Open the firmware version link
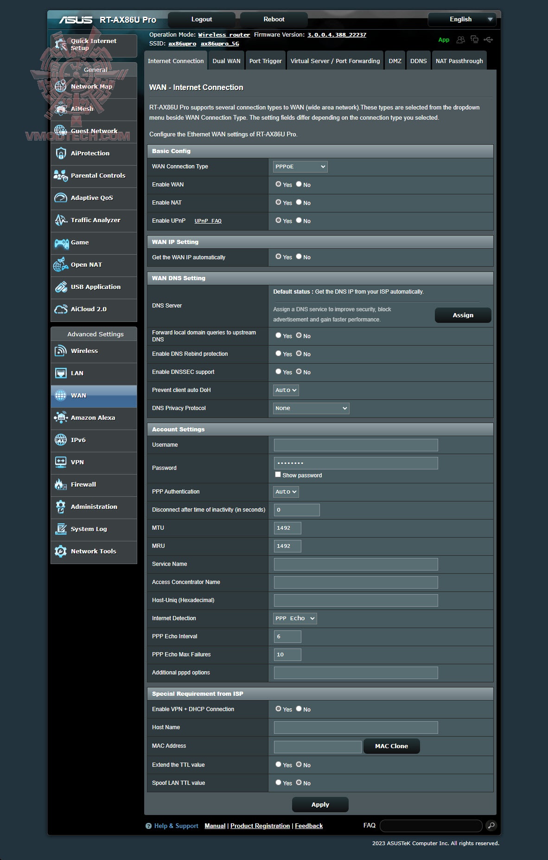This screenshot has height=860, width=548. [337, 35]
